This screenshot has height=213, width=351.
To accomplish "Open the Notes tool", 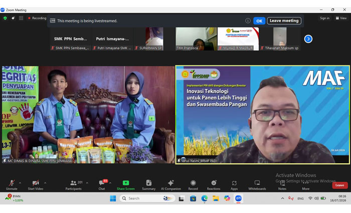I will [x=282, y=185].
